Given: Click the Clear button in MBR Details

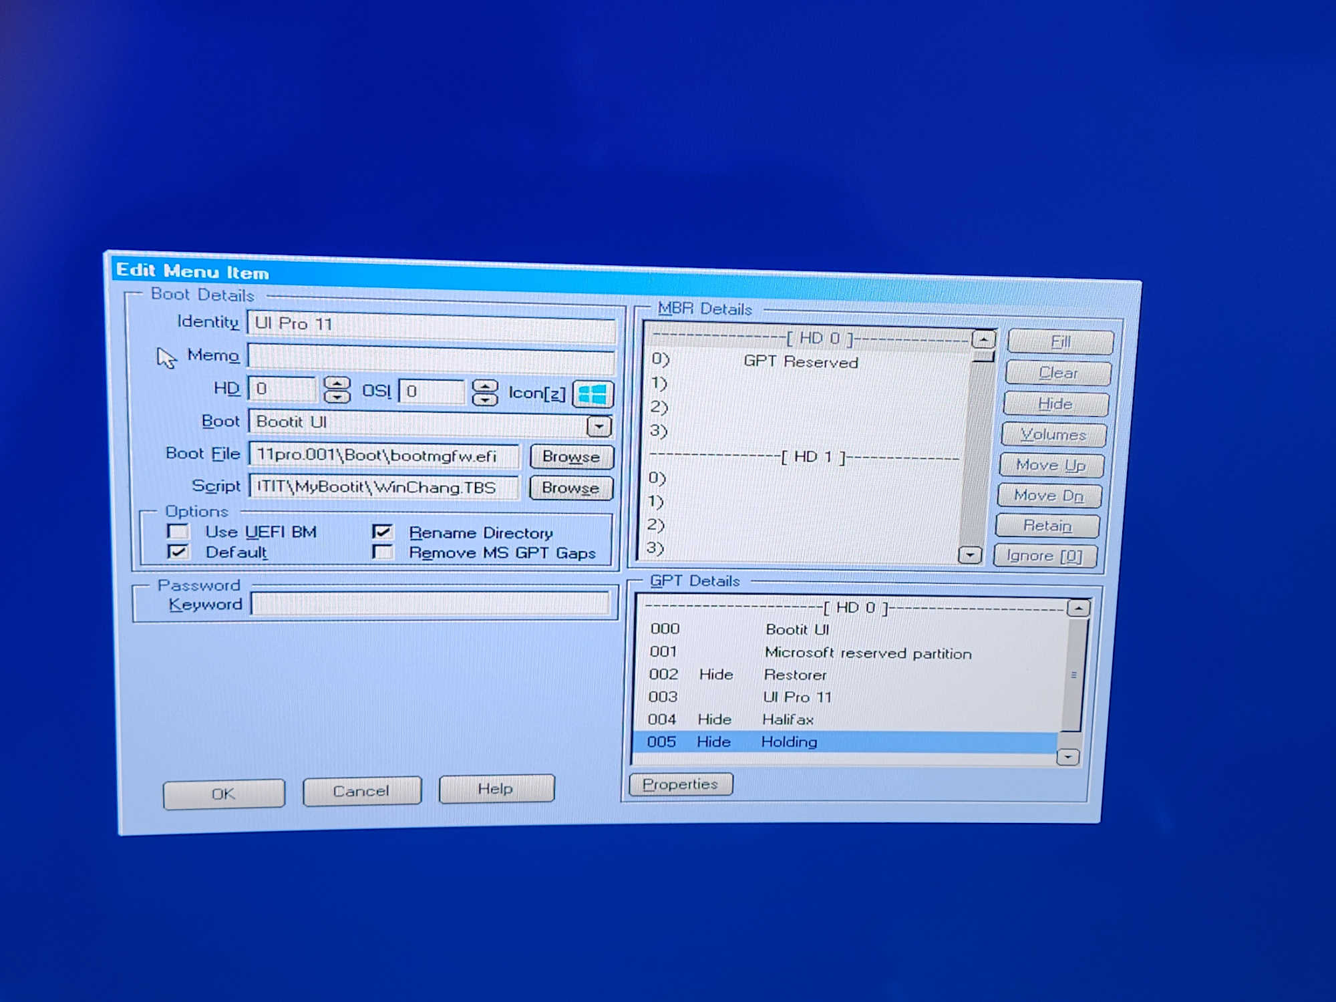Looking at the screenshot, I should coord(1058,373).
